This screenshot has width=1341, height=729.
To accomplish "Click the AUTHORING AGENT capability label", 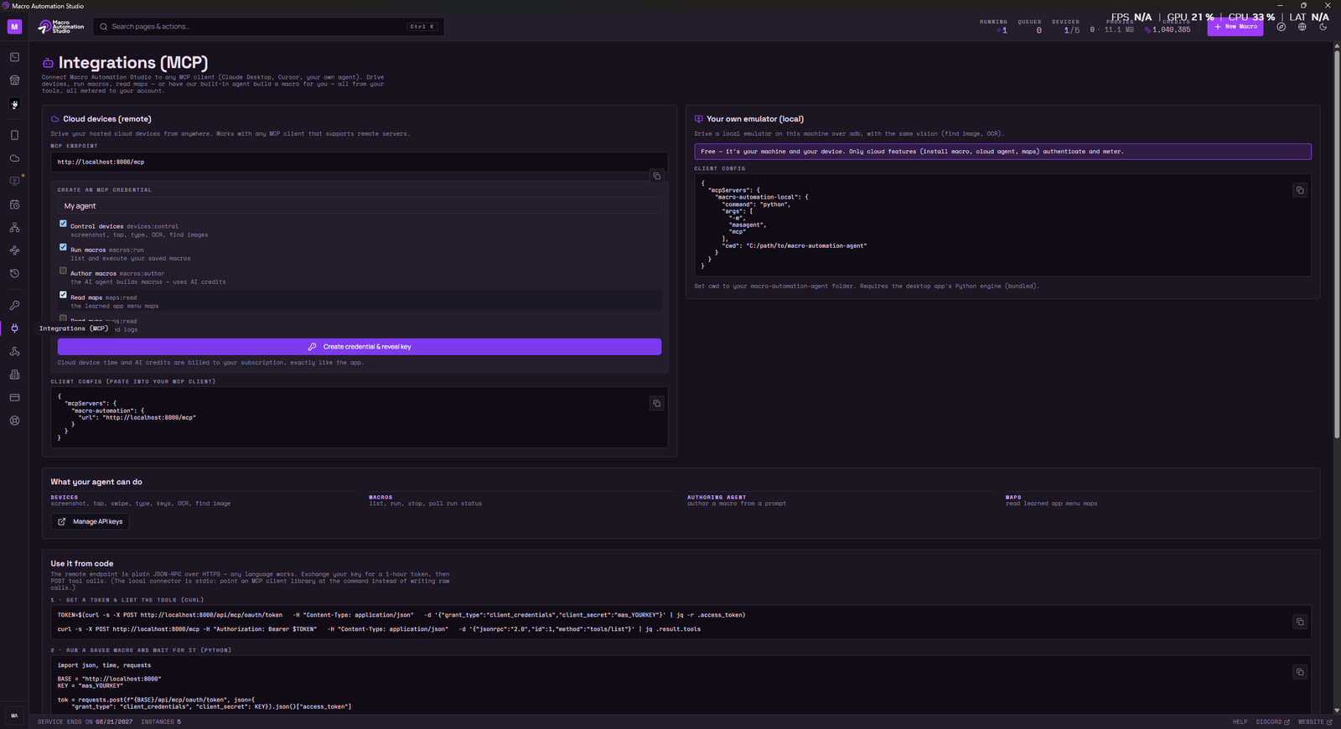I will [x=717, y=498].
